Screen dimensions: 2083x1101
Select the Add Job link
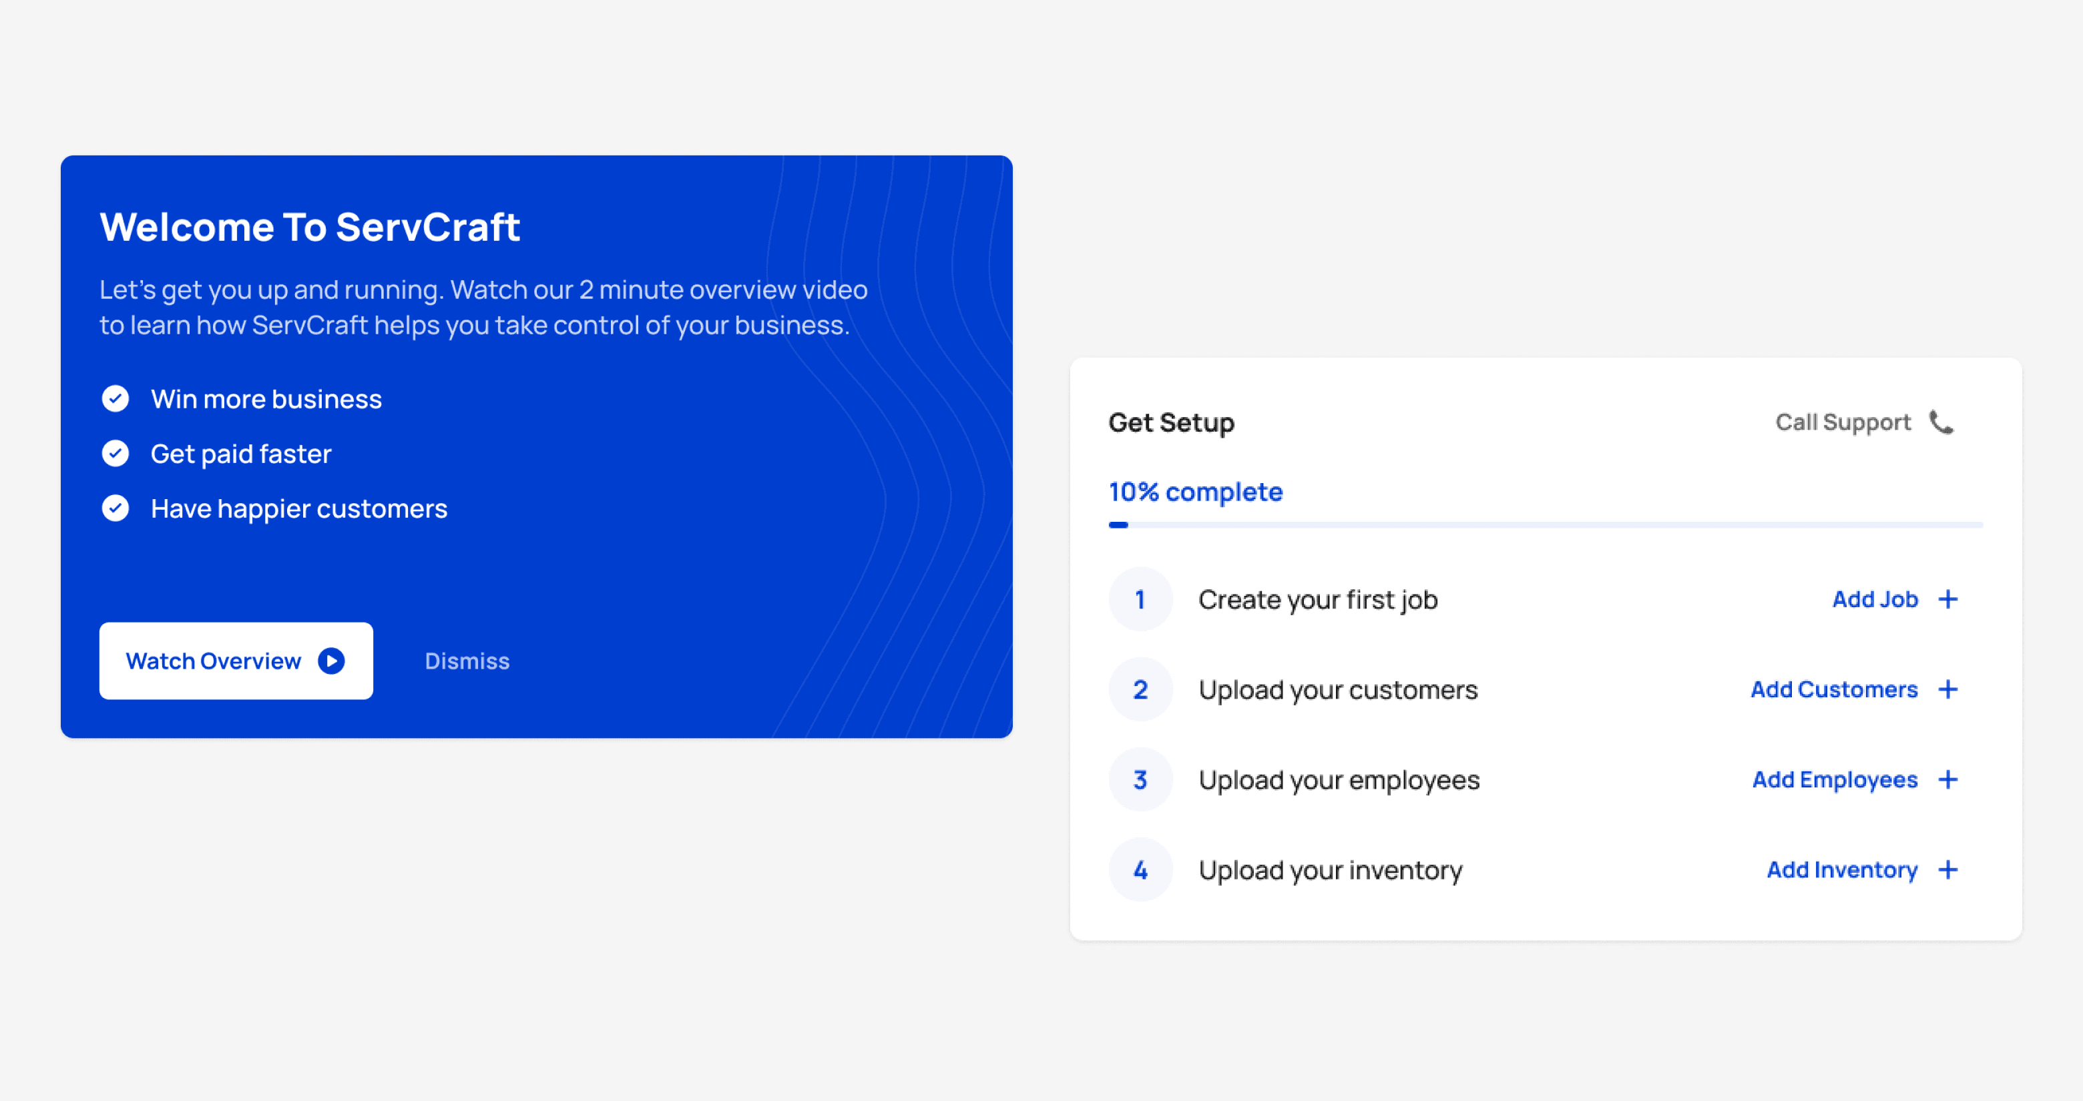[x=1875, y=599]
